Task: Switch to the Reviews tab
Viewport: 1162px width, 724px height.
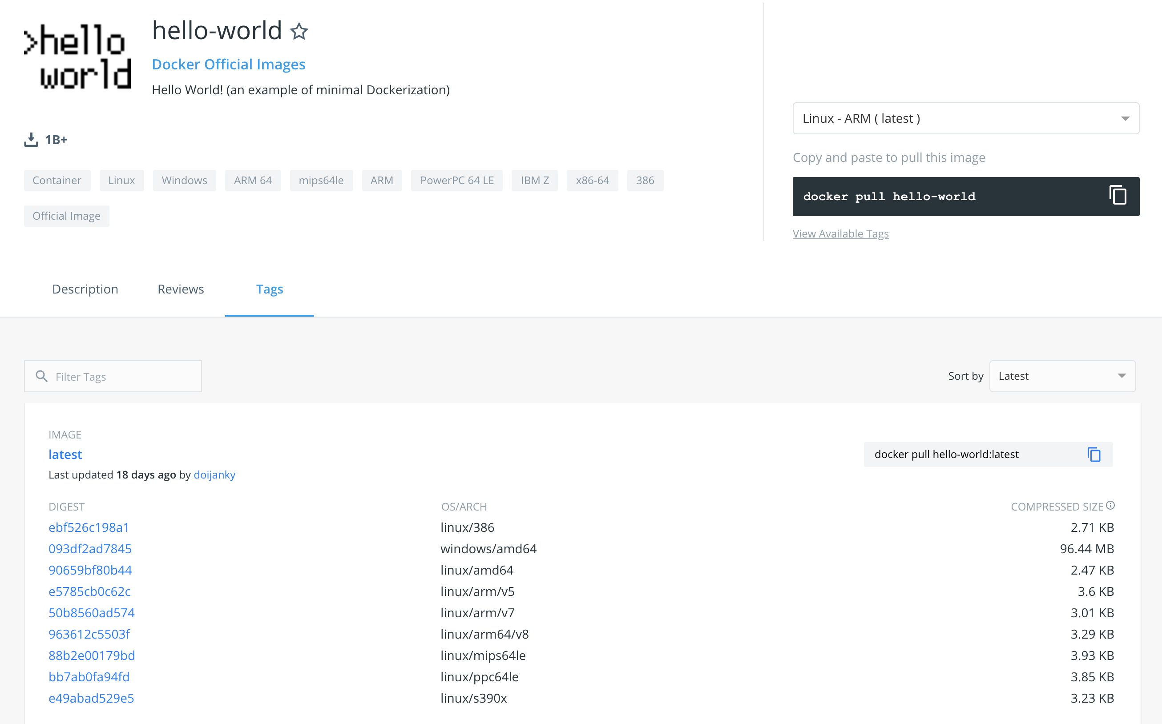Action: (x=181, y=289)
